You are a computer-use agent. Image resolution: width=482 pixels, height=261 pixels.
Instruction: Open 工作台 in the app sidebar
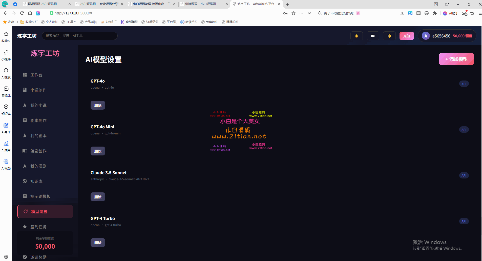pos(45,75)
